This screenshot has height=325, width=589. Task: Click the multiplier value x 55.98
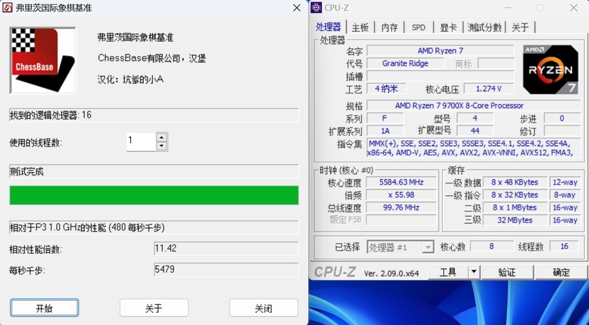(x=401, y=194)
